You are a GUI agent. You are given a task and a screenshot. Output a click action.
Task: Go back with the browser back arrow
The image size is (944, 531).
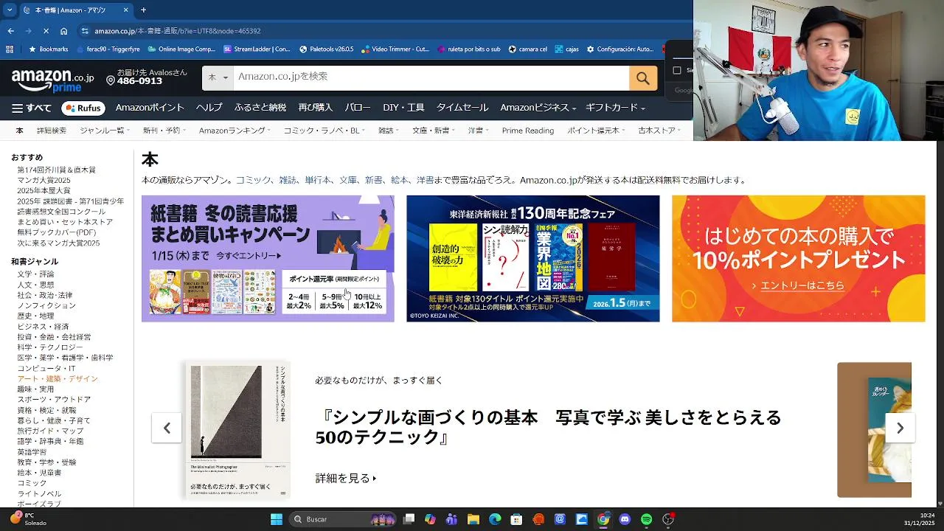tap(11, 31)
